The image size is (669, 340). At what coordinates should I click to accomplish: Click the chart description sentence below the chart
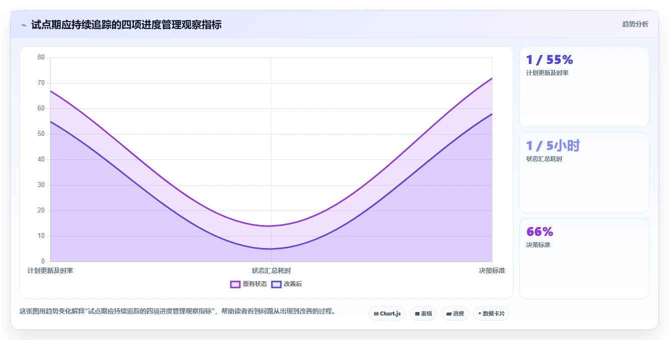click(x=177, y=311)
